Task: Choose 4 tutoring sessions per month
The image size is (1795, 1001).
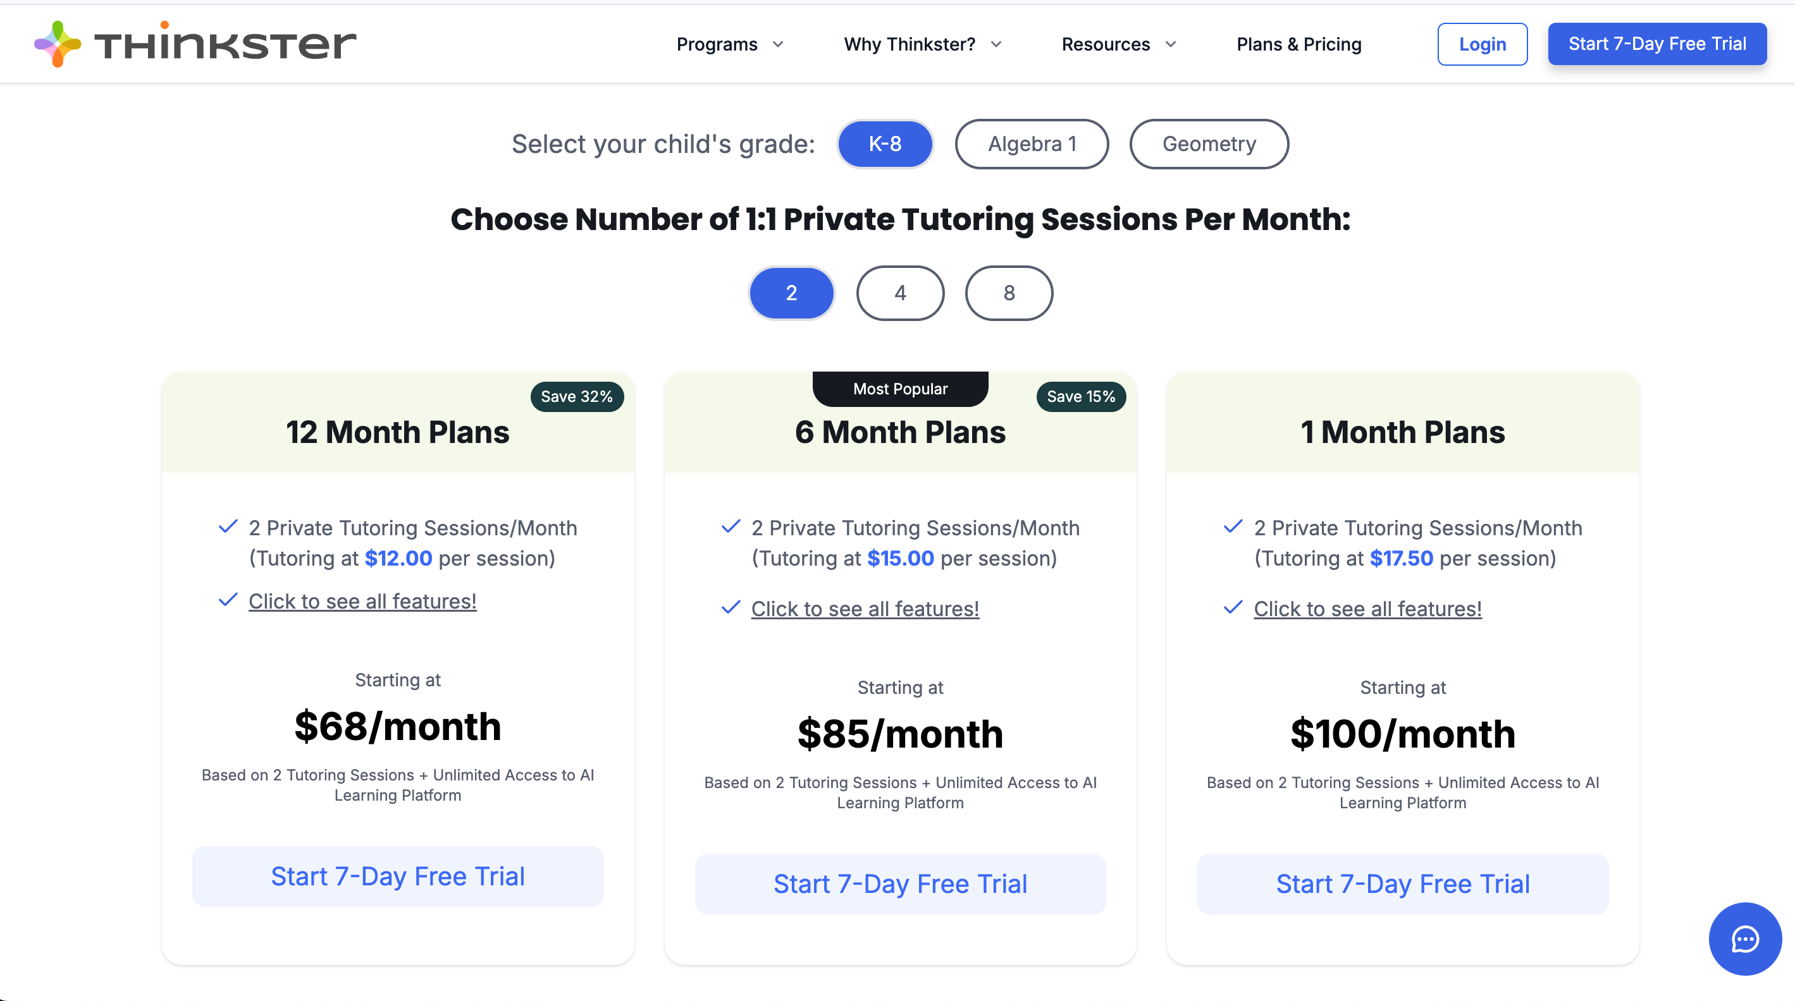Action: [900, 293]
